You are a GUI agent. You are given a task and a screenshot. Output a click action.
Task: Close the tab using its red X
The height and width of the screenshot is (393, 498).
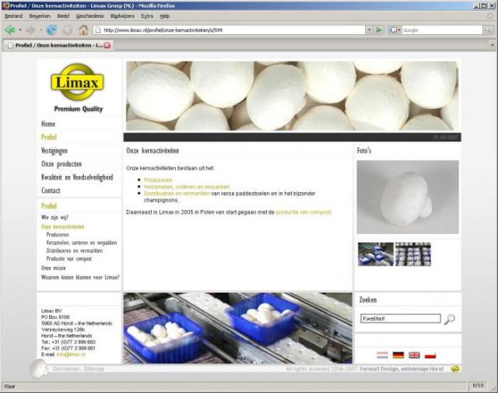click(107, 45)
